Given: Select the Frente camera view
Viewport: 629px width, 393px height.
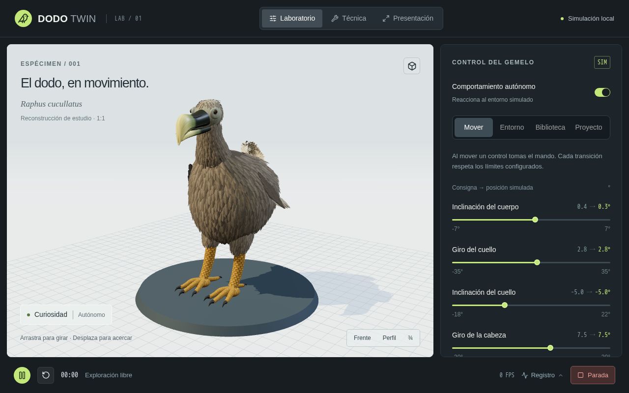Looking at the screenshot, I should pyautogui.click(x=362, y=338).
